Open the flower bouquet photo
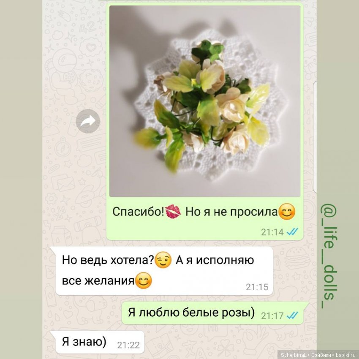Screen dimensions: 359x359 pyautogui.click(x=205, y=101)
